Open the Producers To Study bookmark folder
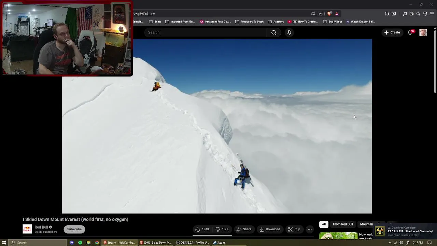 click(x=249, y=22)
